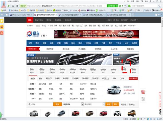Click the red 11.11 购车节 button

133,79
